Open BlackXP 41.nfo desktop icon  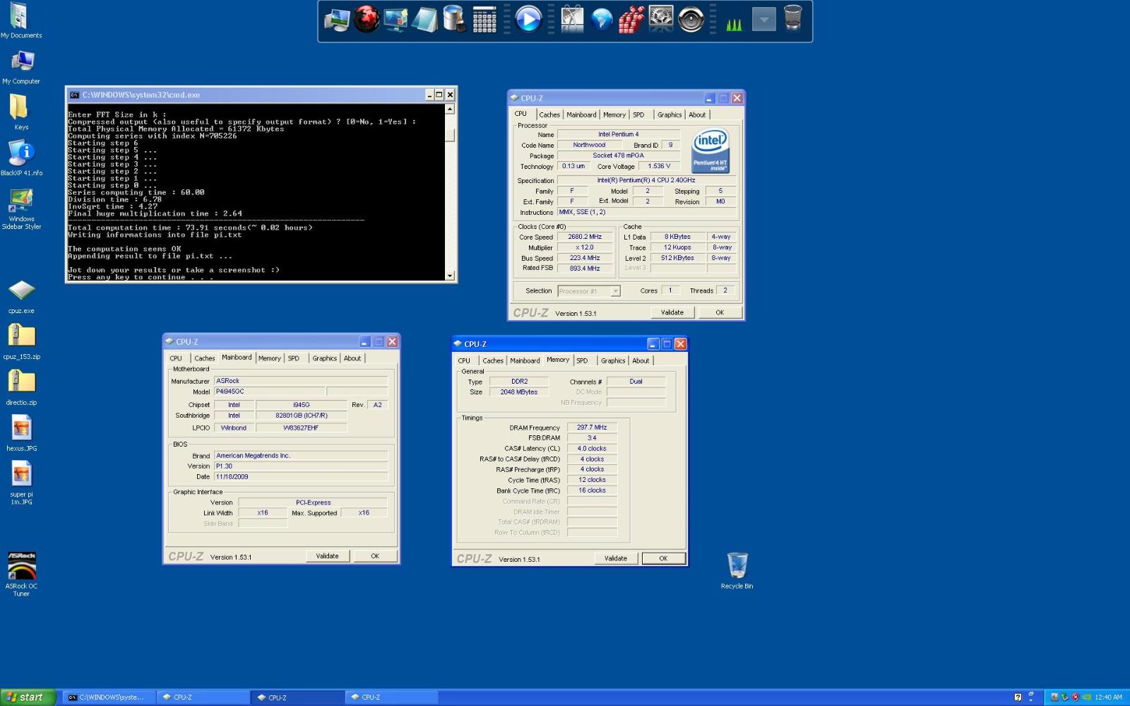(21, 158)
